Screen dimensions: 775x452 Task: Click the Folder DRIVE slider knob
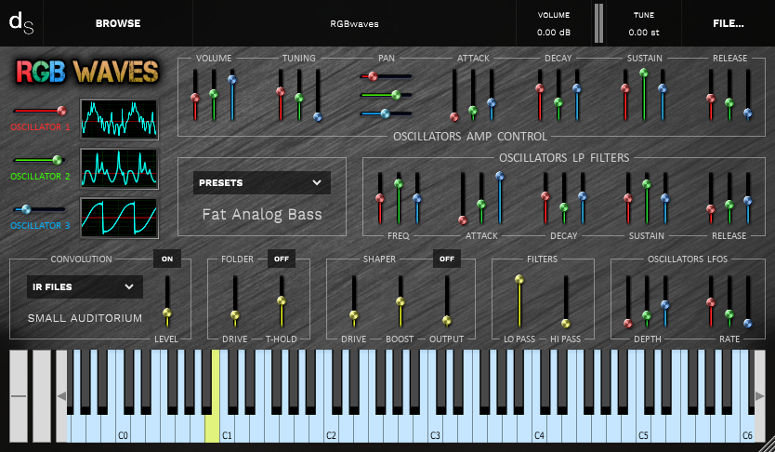click(x=235, y=315)
